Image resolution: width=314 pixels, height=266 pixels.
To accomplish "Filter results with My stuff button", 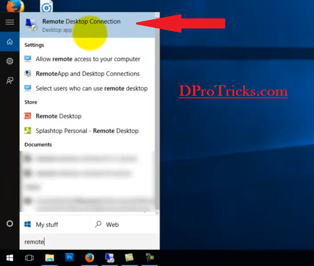I will (55, 225).
